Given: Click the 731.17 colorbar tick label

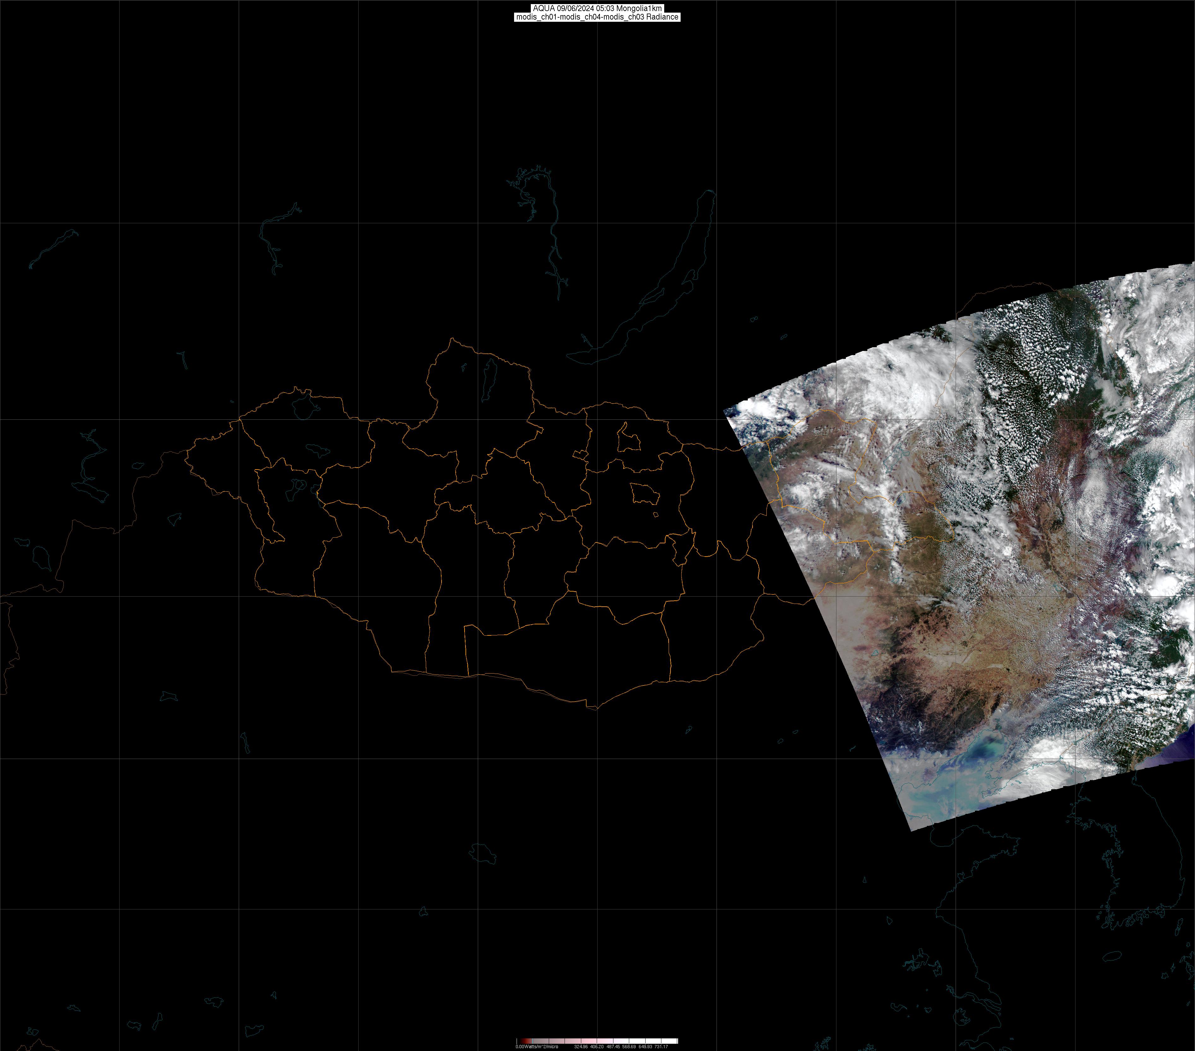Looking at the screenshot, I should 661,1046.
